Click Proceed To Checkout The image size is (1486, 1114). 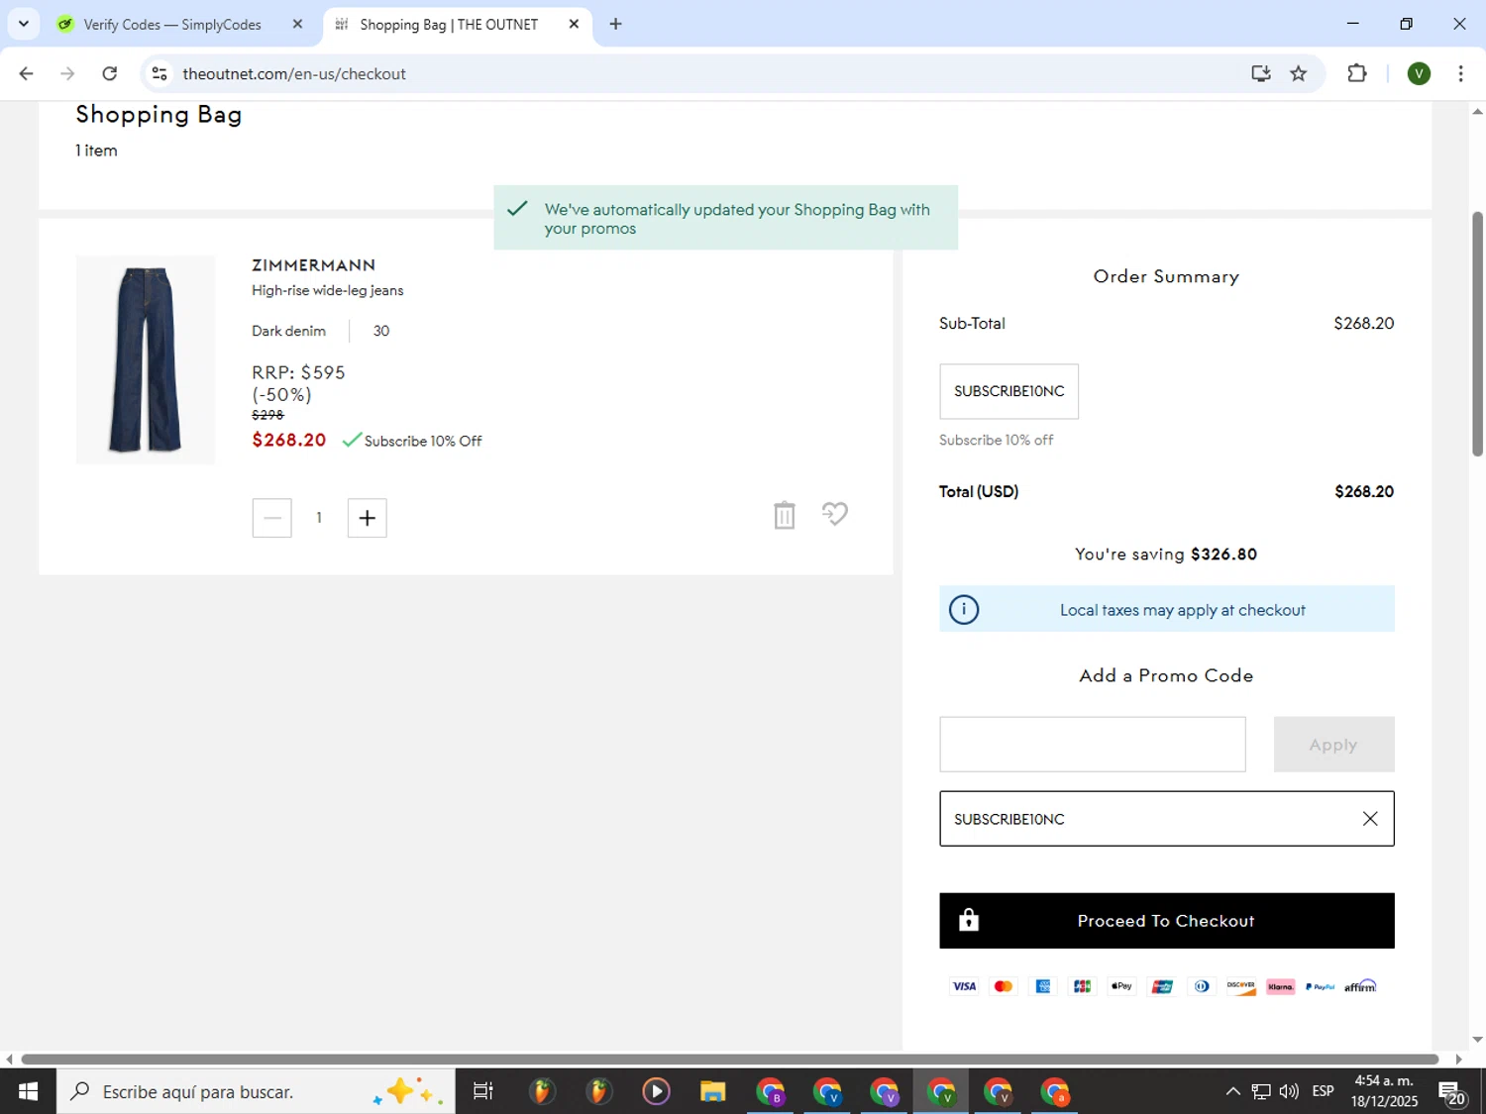1166,921
